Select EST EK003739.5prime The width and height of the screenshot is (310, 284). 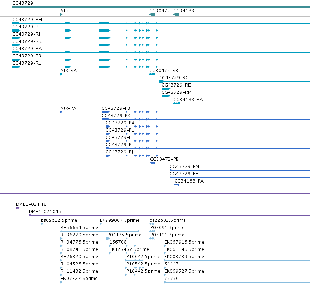184,257
